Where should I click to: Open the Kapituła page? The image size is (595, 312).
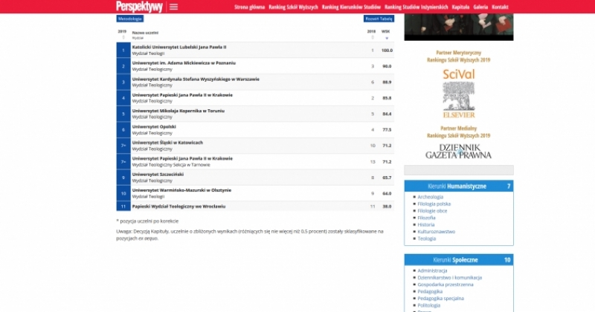[460, 7]
